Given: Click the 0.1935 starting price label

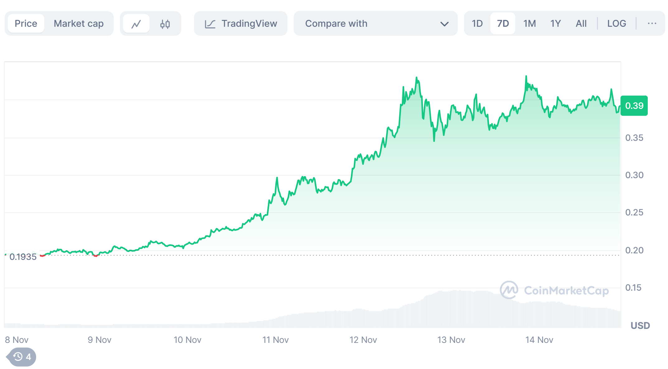Looking at the screenshot, I should (x=23, y=257).
